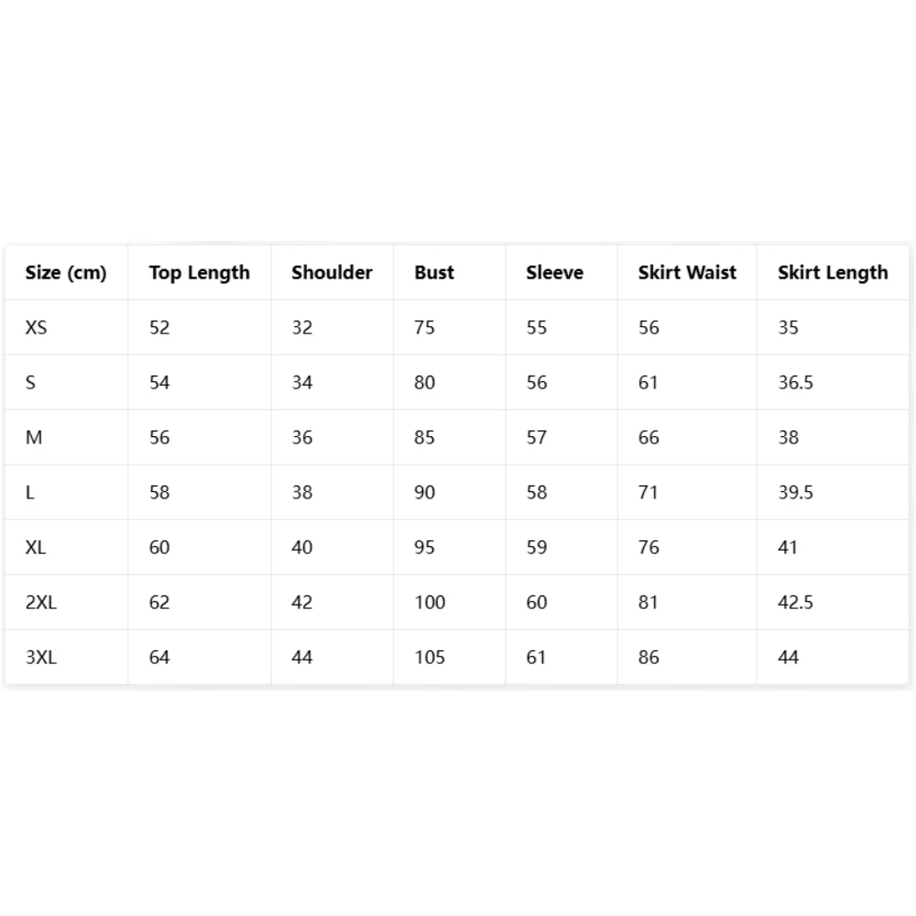Select Skirt Waist value 71 for L
Viewport: 916px width, 916px height.
click(648, 492)
